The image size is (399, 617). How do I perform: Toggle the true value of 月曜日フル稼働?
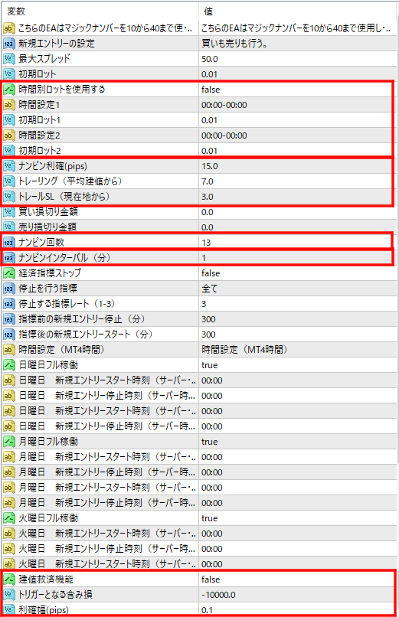(x=209, y=442)
